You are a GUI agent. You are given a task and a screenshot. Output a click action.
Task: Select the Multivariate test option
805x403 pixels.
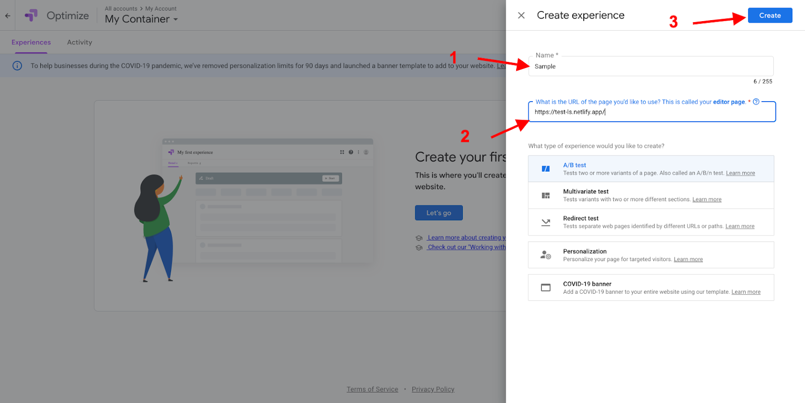651,195
